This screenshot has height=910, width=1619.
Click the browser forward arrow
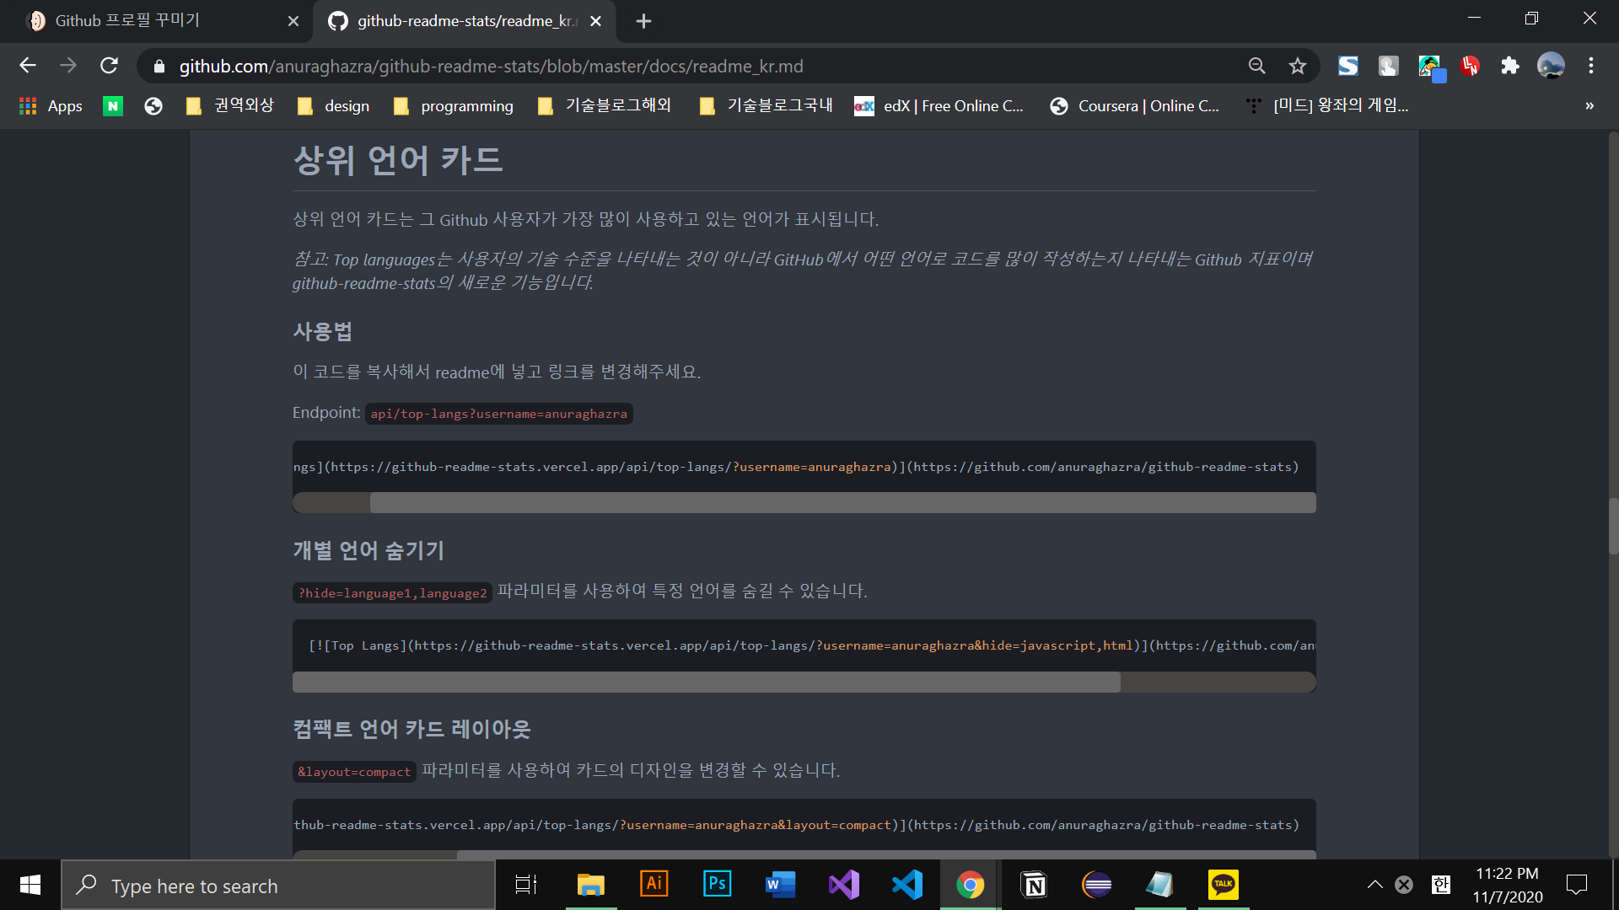click(x=68, y=66)
